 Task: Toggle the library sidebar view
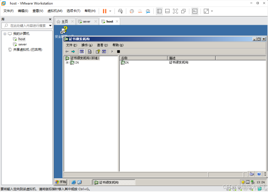159,11
